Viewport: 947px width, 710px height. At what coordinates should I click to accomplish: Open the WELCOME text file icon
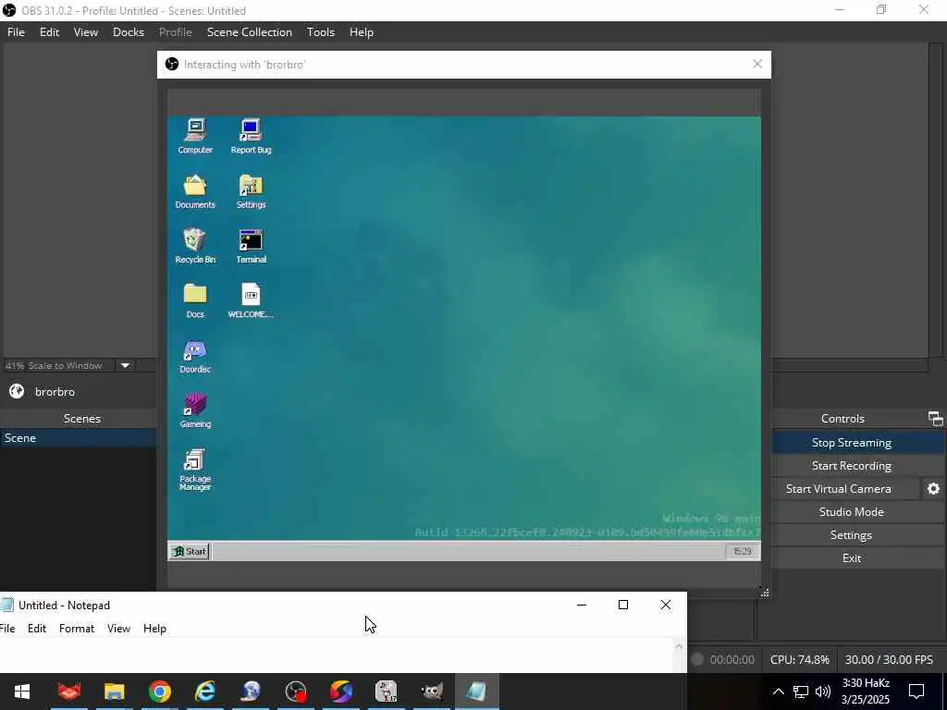pos(251,300)
